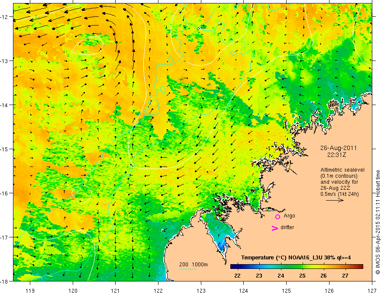Viewport: 381px width, 294px height.
Task: Click the '200 1000m' bathymetry label
Action: (x=194, y=265)
